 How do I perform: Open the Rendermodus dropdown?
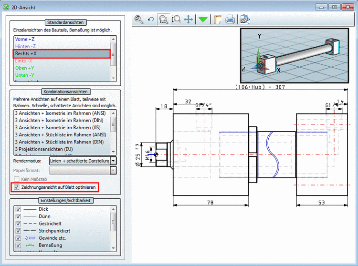[x=114, y=161]
